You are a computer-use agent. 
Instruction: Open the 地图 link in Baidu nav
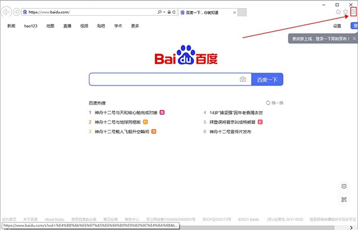[50, 26]
